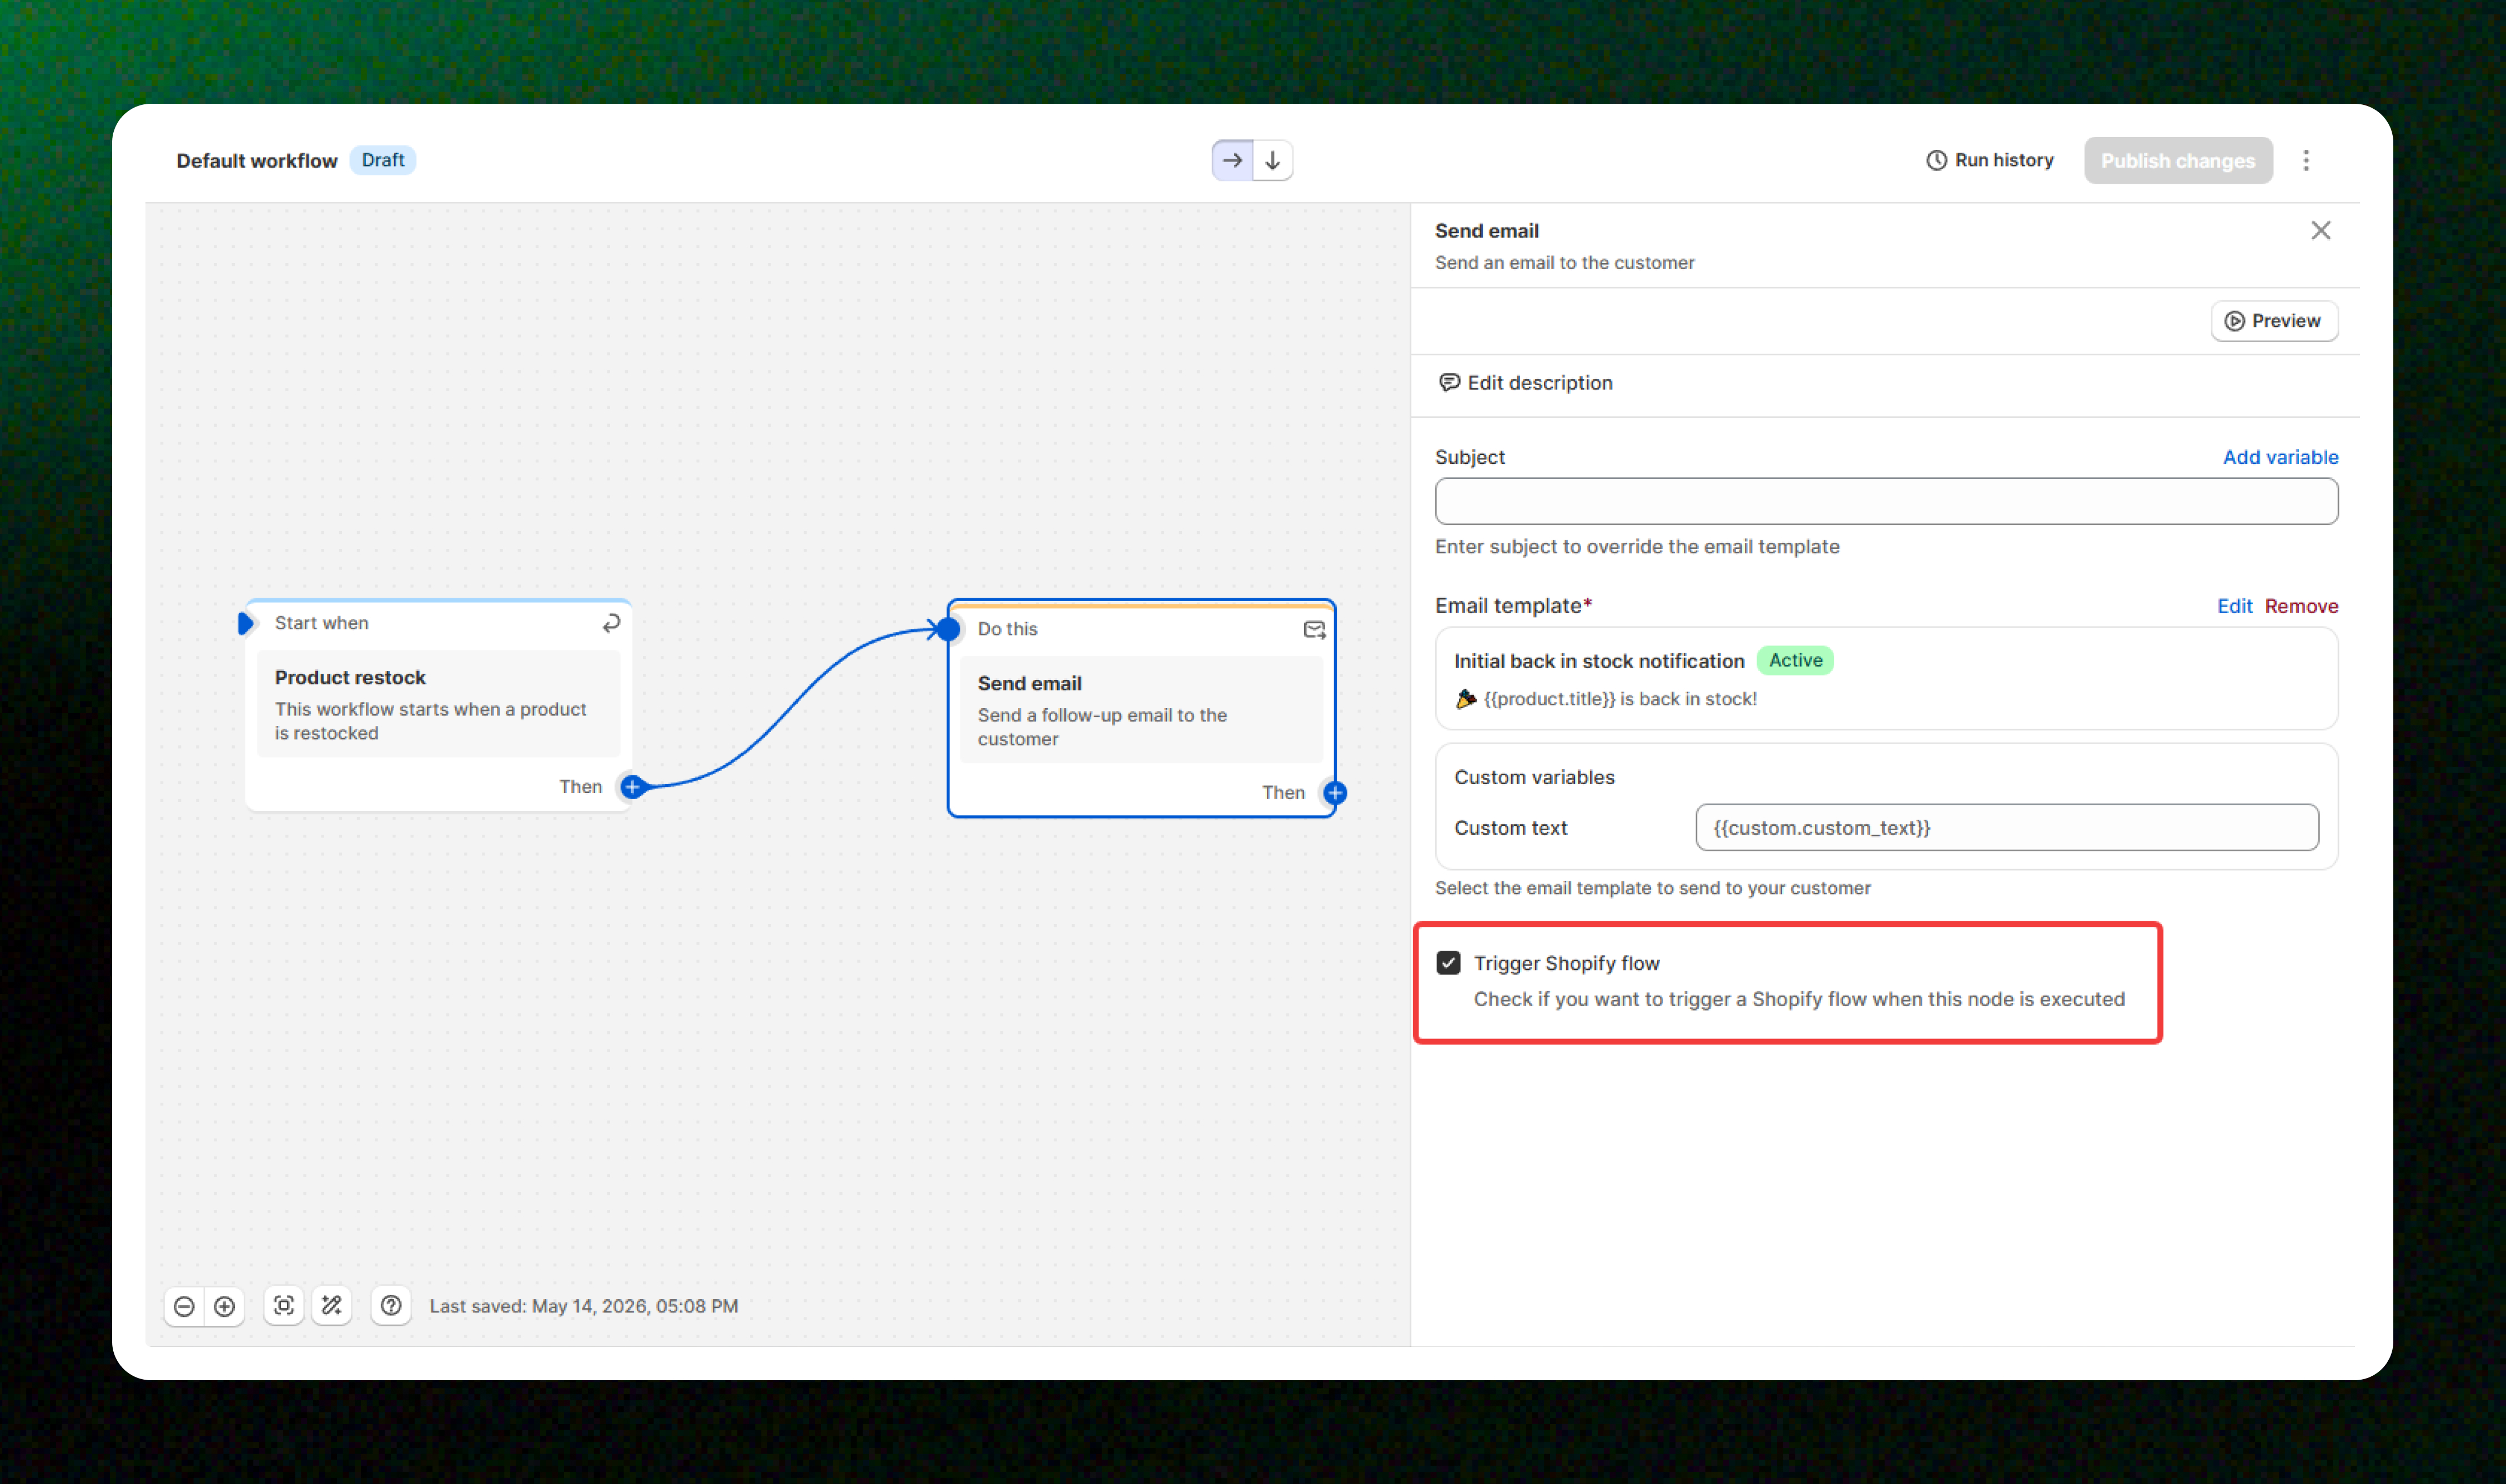Close the Send email panel

[x=2321, y=231]
